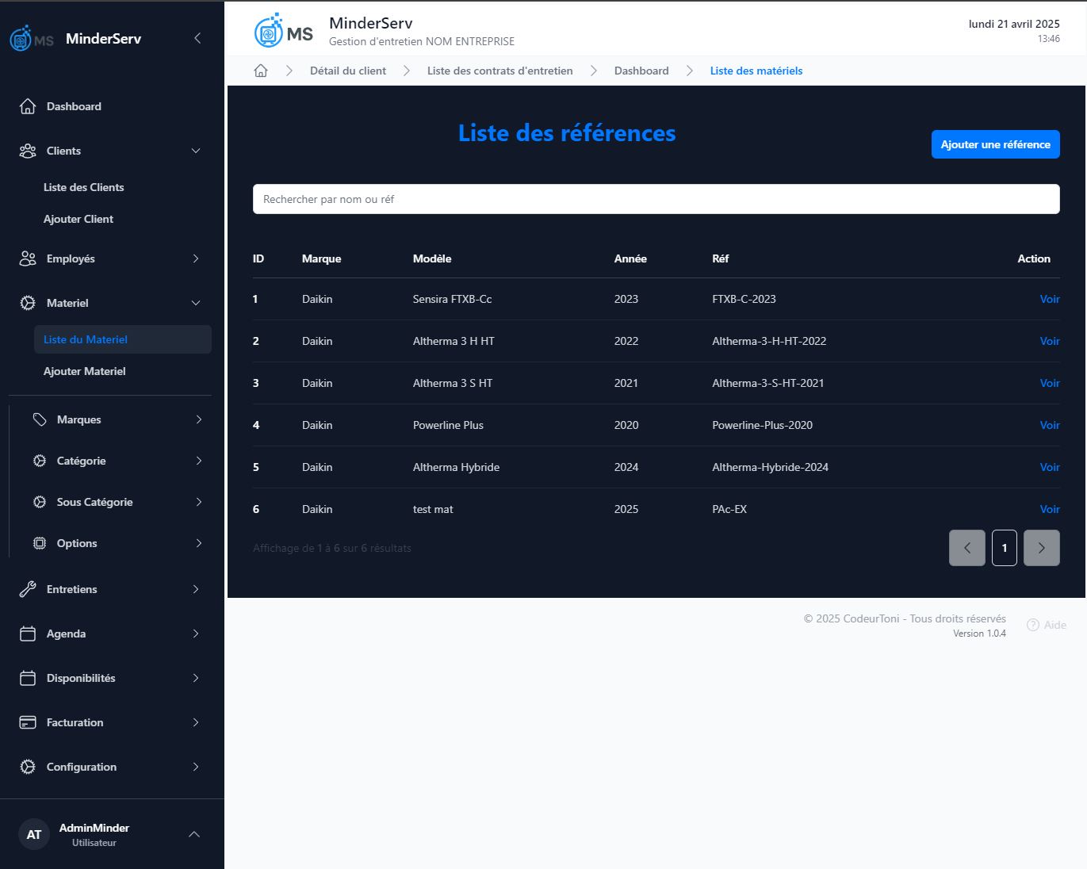
Task: Open Agenda via its calendar icon
Action: pyautogui.click(x=28, y=634)
